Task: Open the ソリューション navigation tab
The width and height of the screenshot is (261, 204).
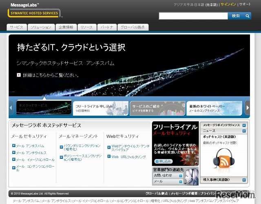Action: (x=41, y=27)
